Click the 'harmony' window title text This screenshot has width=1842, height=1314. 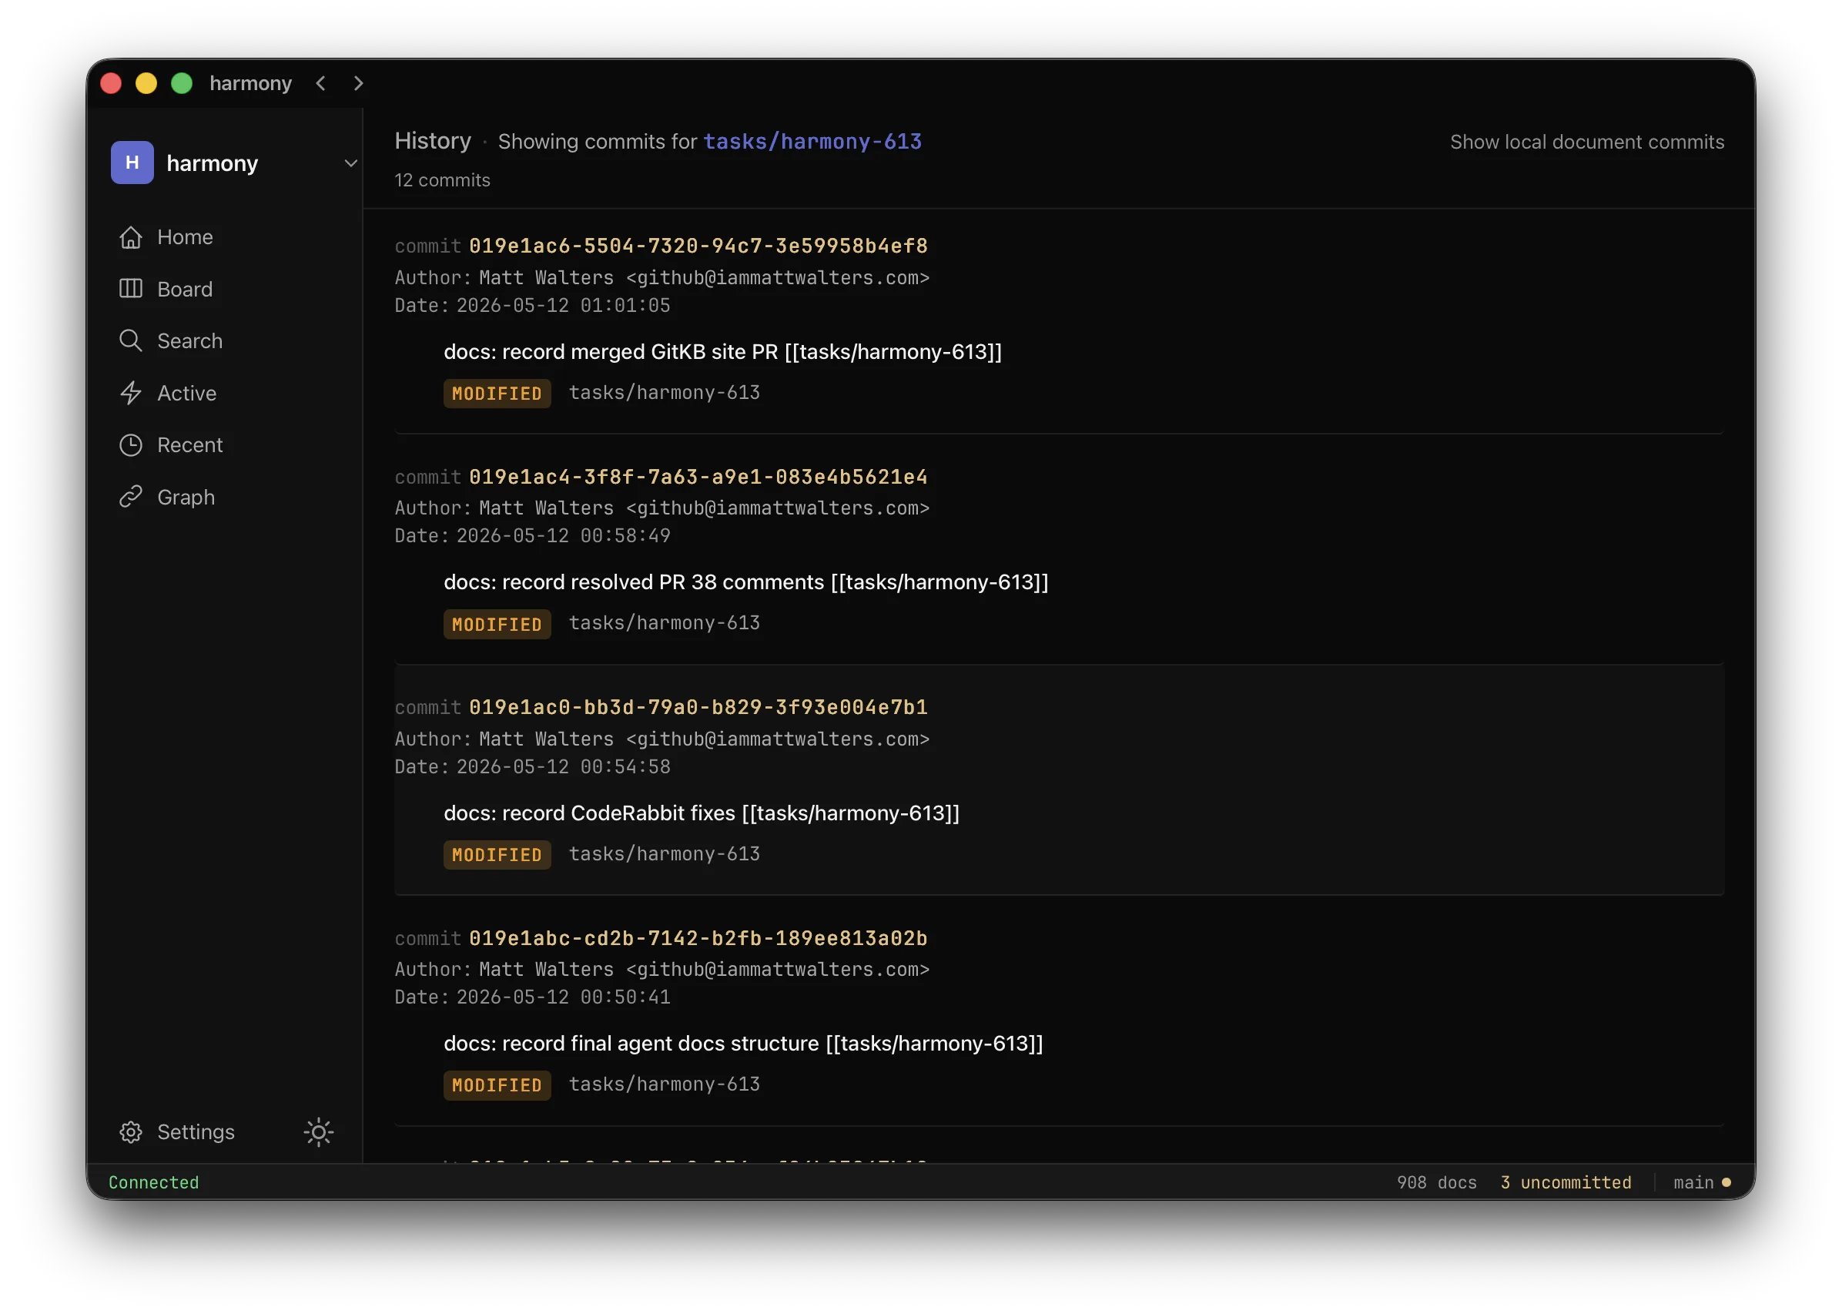click(251, 83)
